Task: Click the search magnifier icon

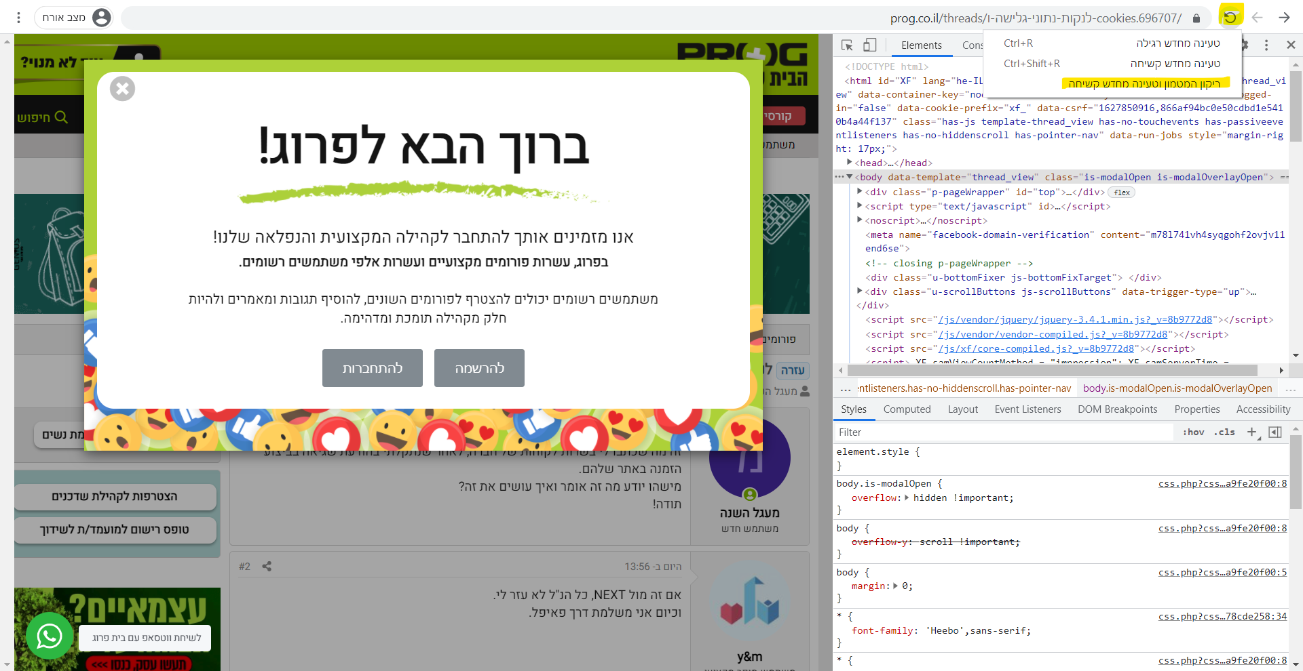Action: tap(61, 117)
